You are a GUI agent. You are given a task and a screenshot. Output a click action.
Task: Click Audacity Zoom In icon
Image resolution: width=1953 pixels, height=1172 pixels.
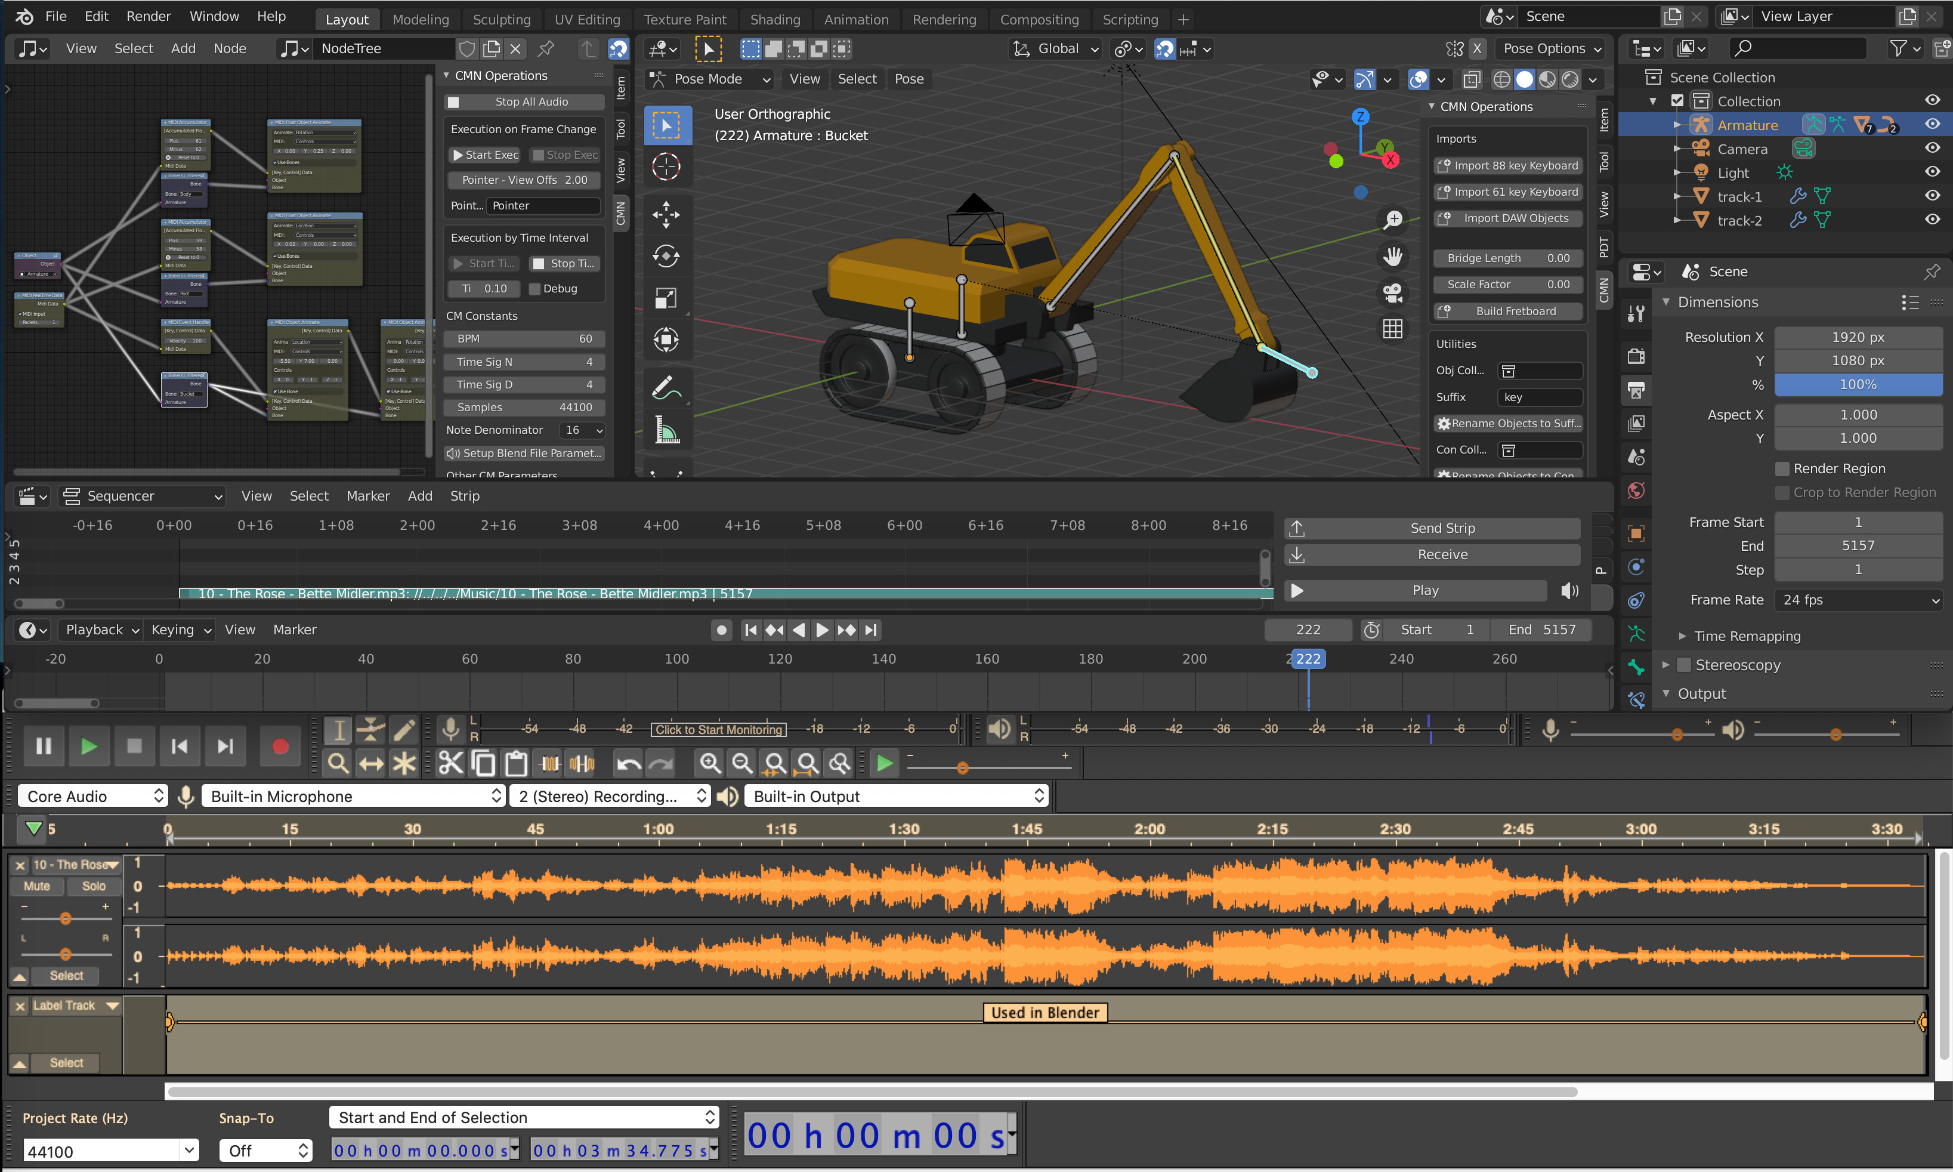pyautogui.click(x=710, y=763)
